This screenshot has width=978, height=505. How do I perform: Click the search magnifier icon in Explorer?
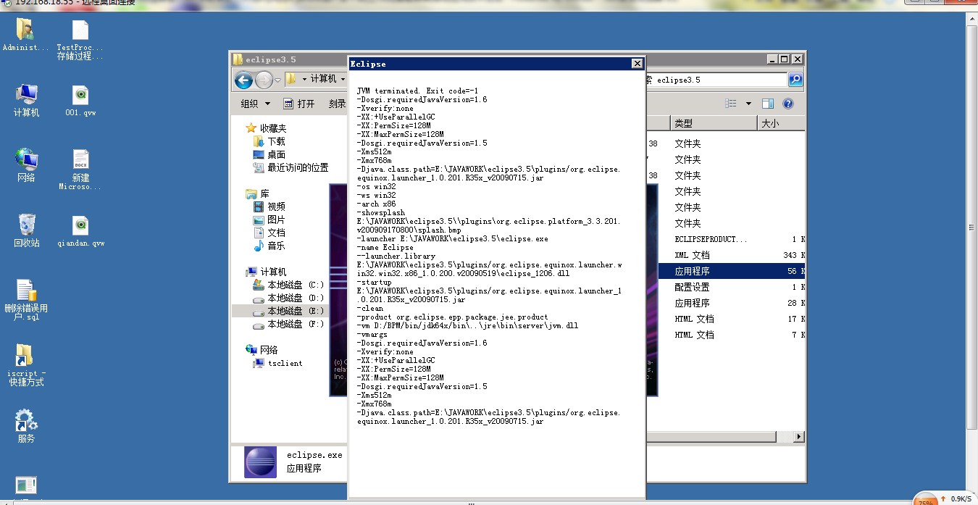click(795, 80)
